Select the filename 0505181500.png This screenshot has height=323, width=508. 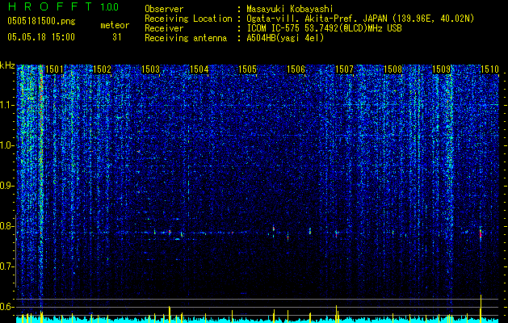pyautogui.click(x=41, y=22)
